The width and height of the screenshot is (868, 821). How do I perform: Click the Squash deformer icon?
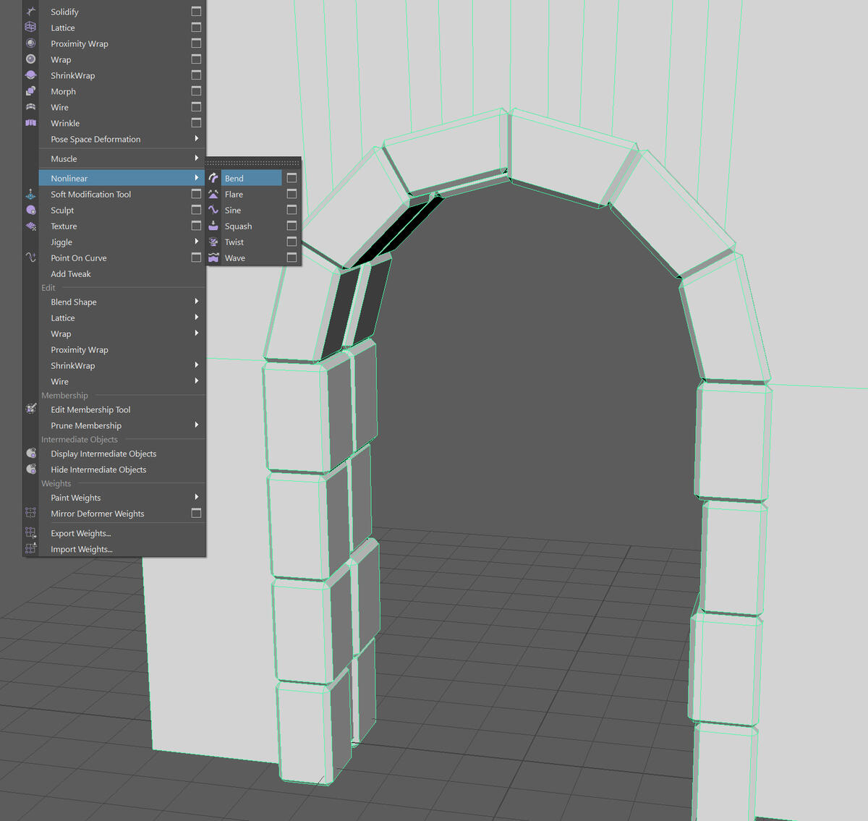pos(213,226)
